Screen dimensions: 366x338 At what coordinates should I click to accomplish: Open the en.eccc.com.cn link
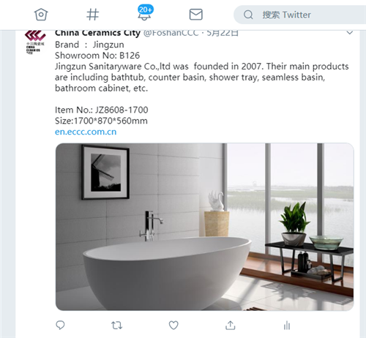pyautogui.click(x=86, y=132)
